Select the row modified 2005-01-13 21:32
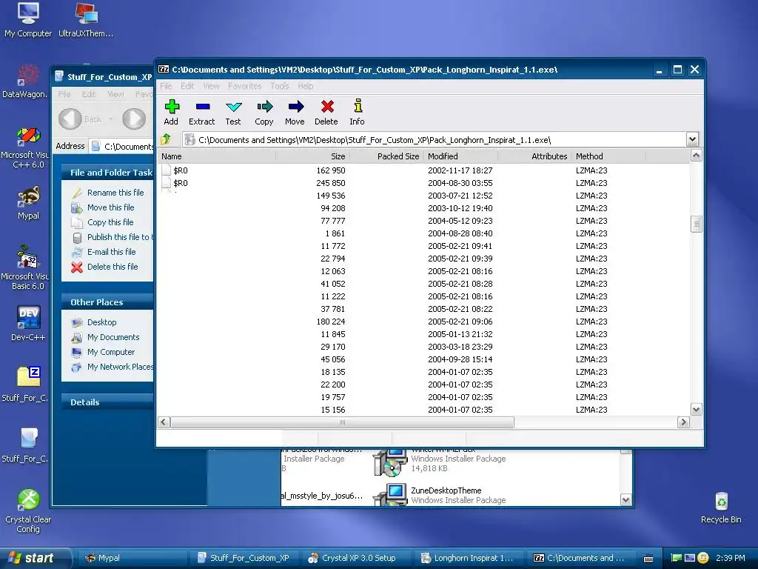 [423, 334]
